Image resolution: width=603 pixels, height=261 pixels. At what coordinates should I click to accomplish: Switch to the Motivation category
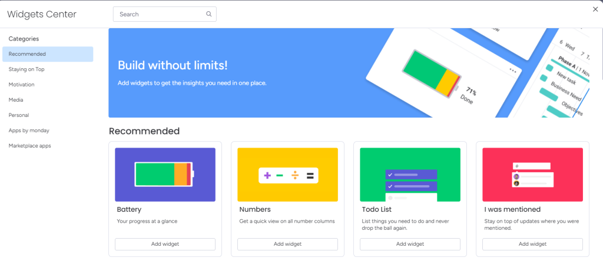(x=22, y=85)
